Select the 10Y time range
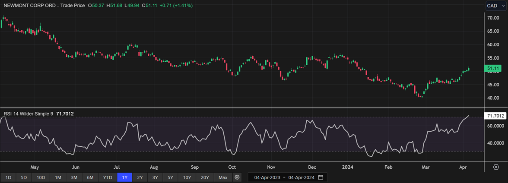Viewport: 508px width, 183px height. point(187,177)
